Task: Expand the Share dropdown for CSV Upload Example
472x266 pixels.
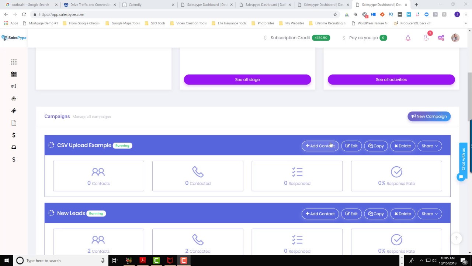Action: [430, 146]
